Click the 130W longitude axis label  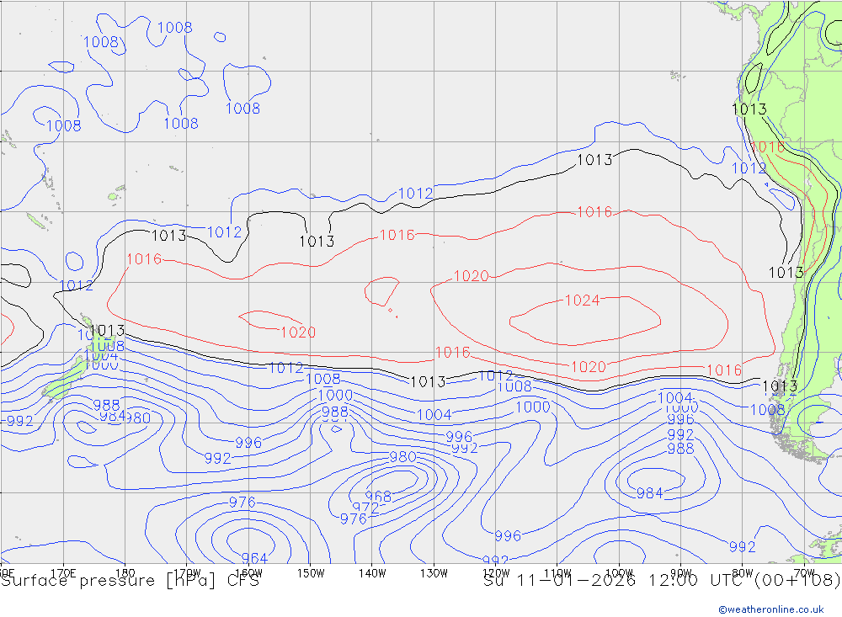[x=434, y=573]
